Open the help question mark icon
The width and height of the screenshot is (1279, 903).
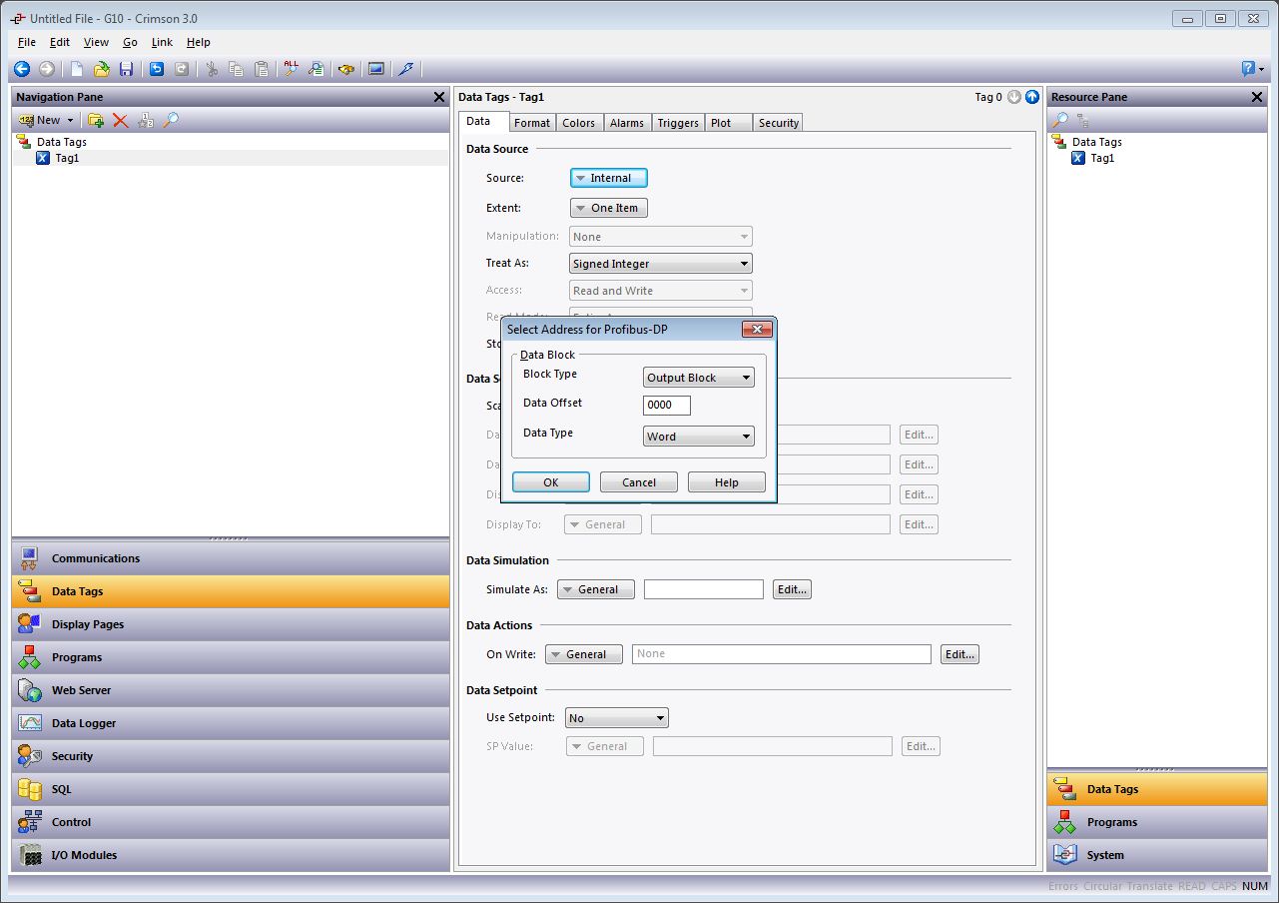tap(1248, 69)
